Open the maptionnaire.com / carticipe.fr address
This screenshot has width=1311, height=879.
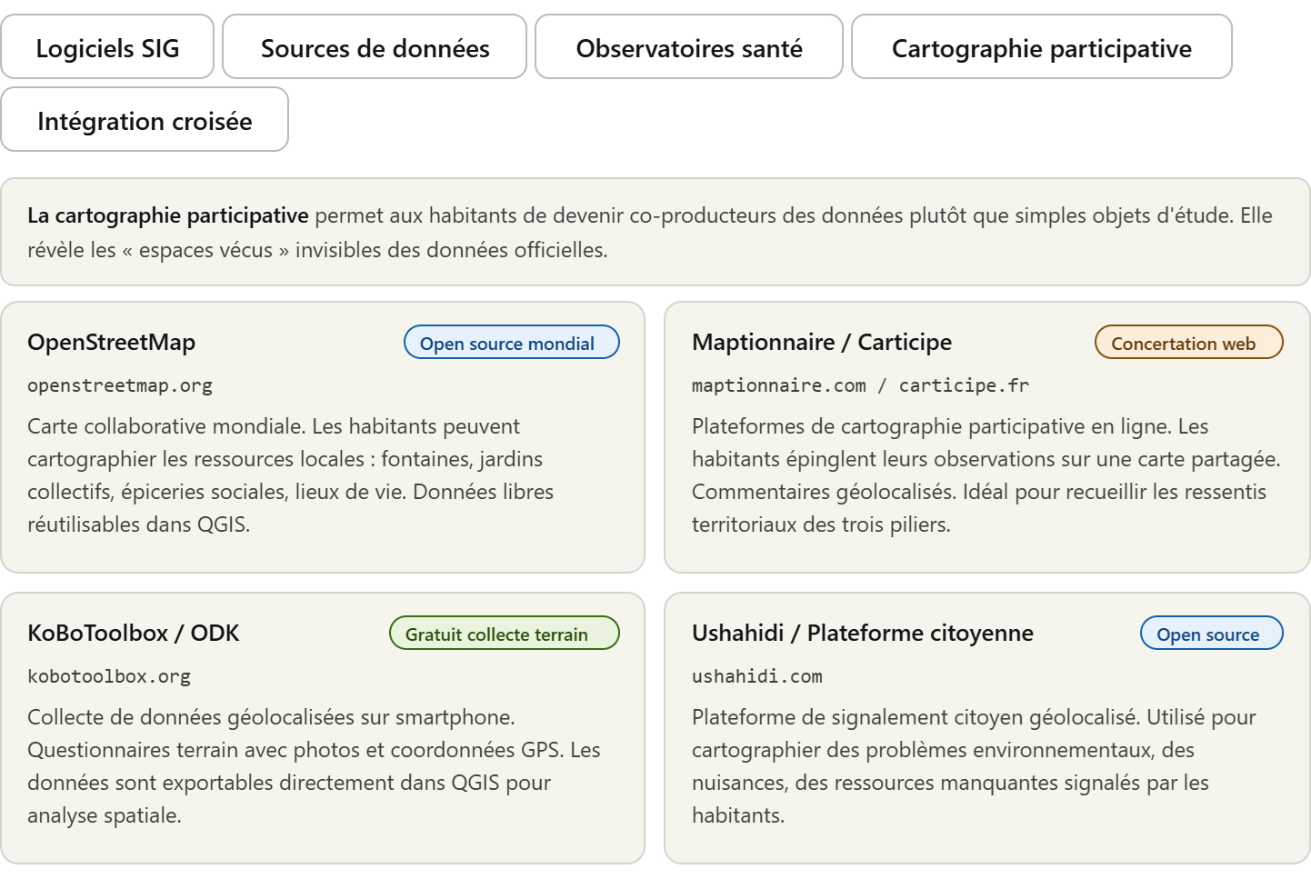[860, 385]
